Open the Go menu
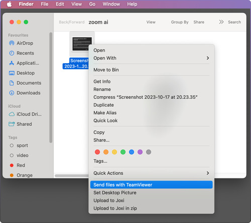Viewport: 251px width, 223px height. point(92,4)
